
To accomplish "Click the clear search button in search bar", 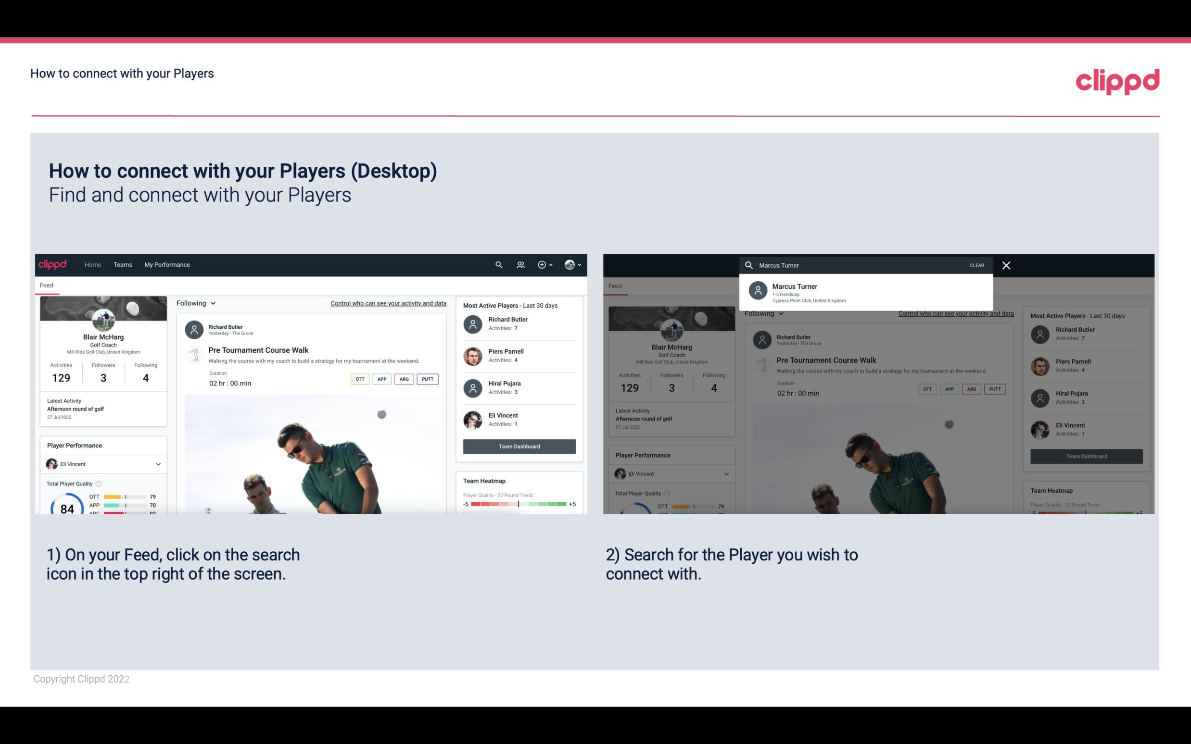I will point(976,265).
